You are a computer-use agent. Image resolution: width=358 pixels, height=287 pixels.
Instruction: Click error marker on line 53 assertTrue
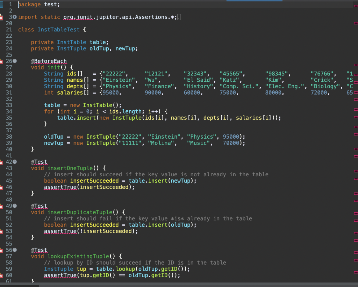coord(1,231)
